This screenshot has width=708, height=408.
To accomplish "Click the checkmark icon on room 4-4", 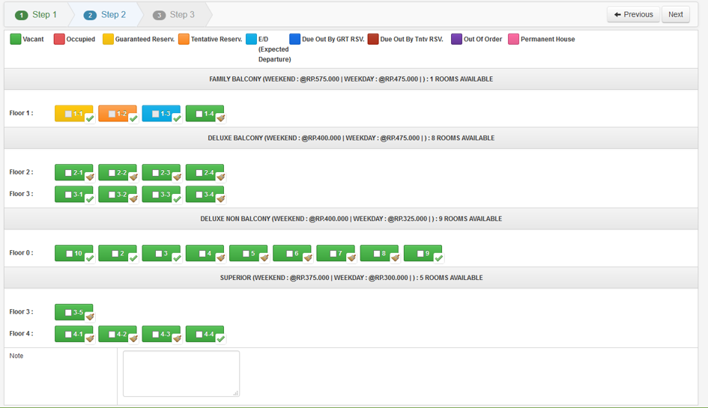I will 220,338.
